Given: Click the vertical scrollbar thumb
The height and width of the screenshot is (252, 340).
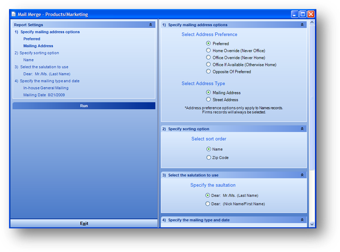Looking at the screenshot, I should click(312, 98).
